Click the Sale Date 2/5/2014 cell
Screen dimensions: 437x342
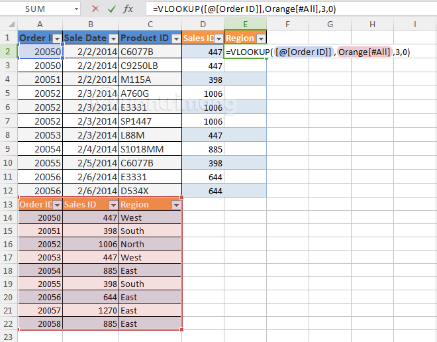(x=91, y=163)
